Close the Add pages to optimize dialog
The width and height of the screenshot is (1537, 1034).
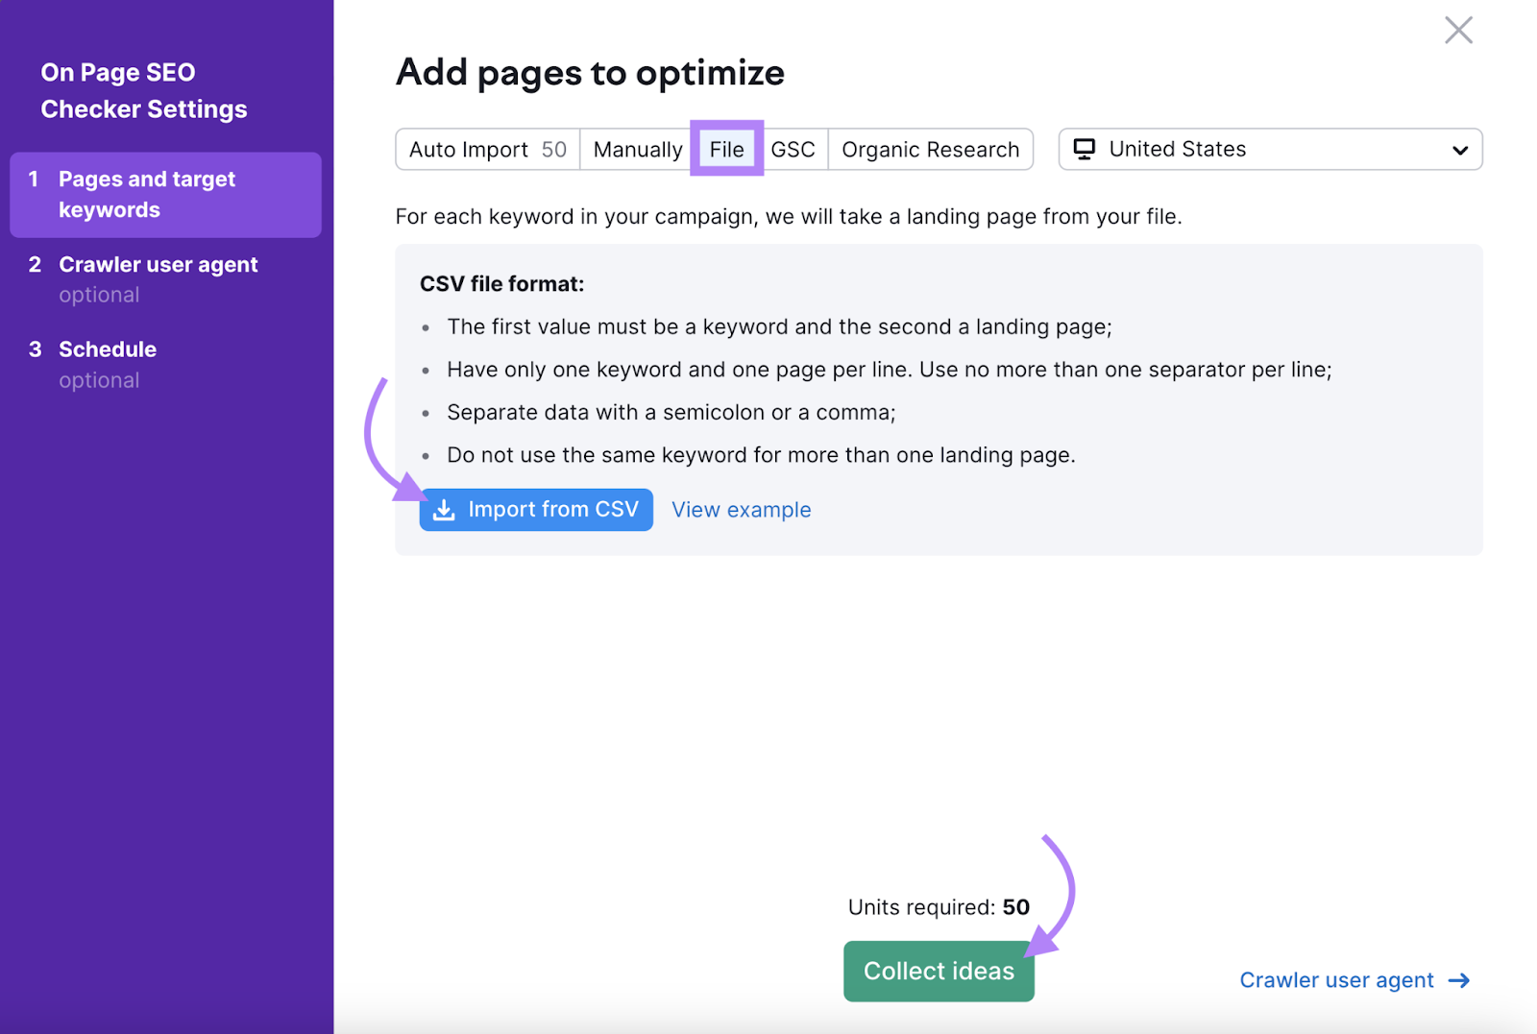point(1458,30)
